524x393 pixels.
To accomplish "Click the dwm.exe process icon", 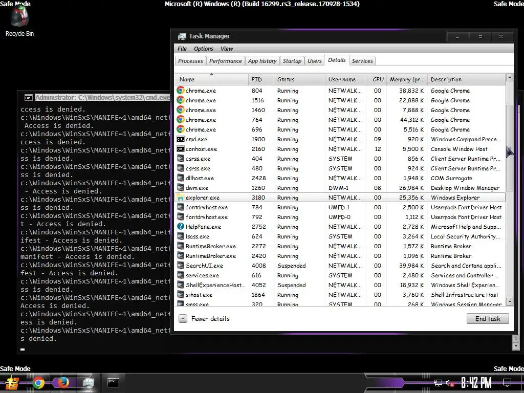I will point(181,188).
